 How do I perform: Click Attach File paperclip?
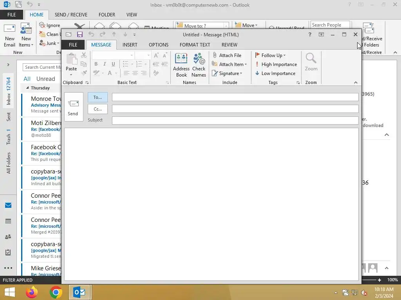tap(227, 55)
